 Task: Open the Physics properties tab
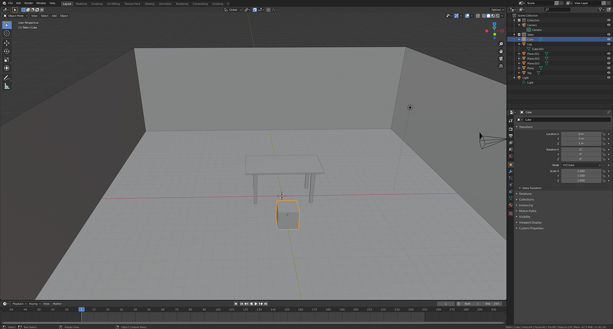point(511,185)
